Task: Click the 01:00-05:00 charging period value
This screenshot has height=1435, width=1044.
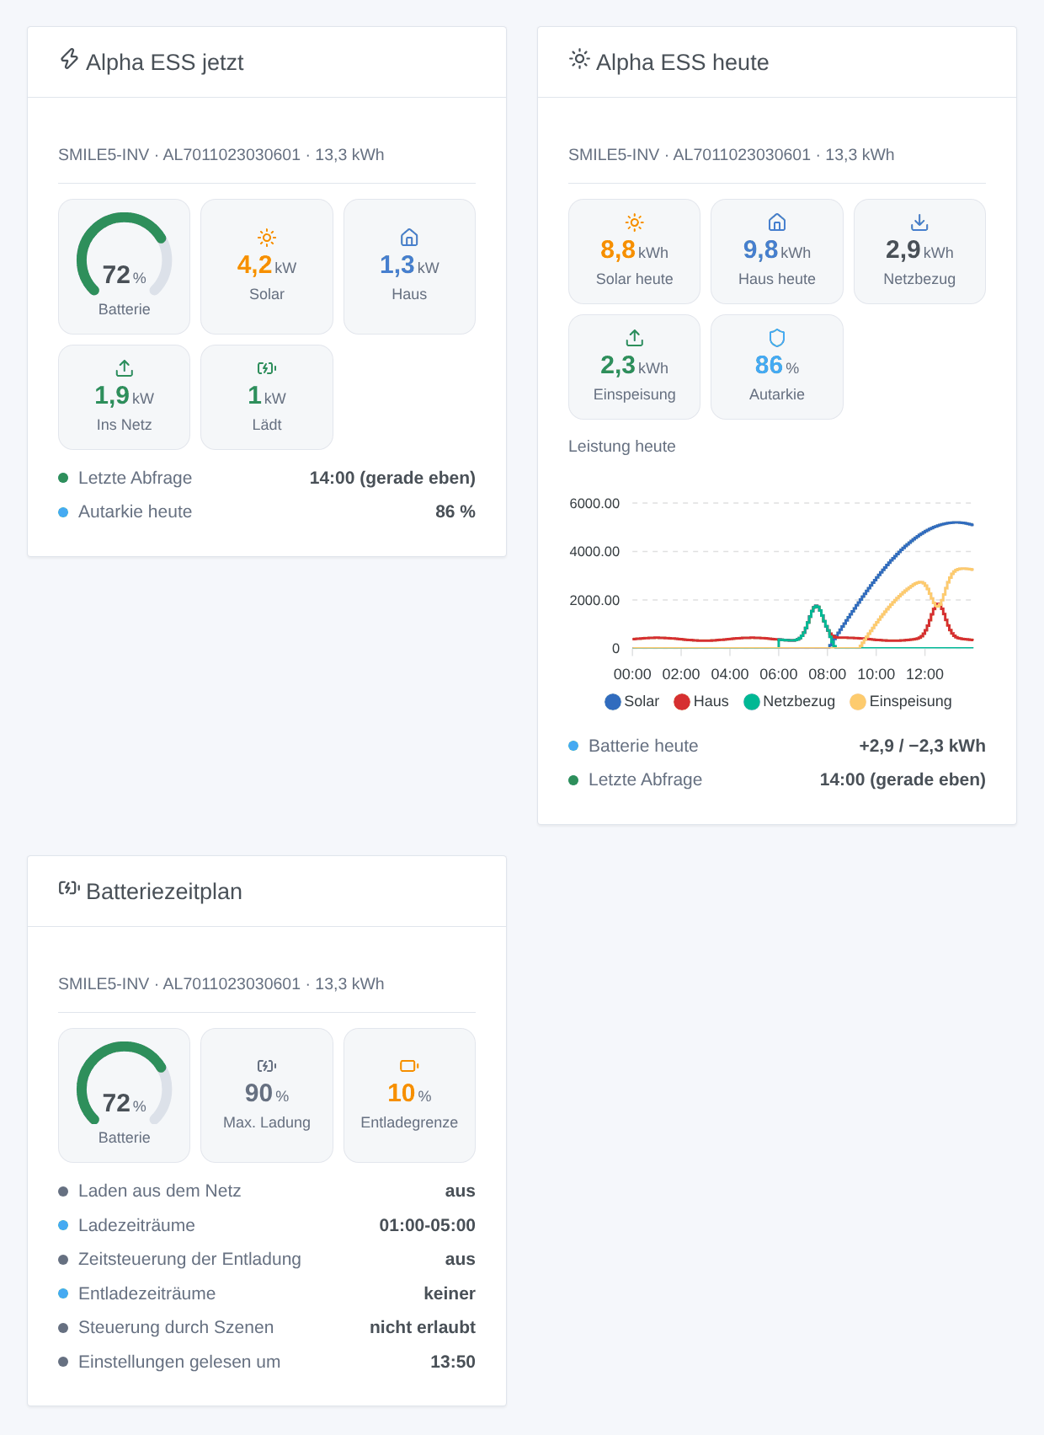Action: [428, 1225]
